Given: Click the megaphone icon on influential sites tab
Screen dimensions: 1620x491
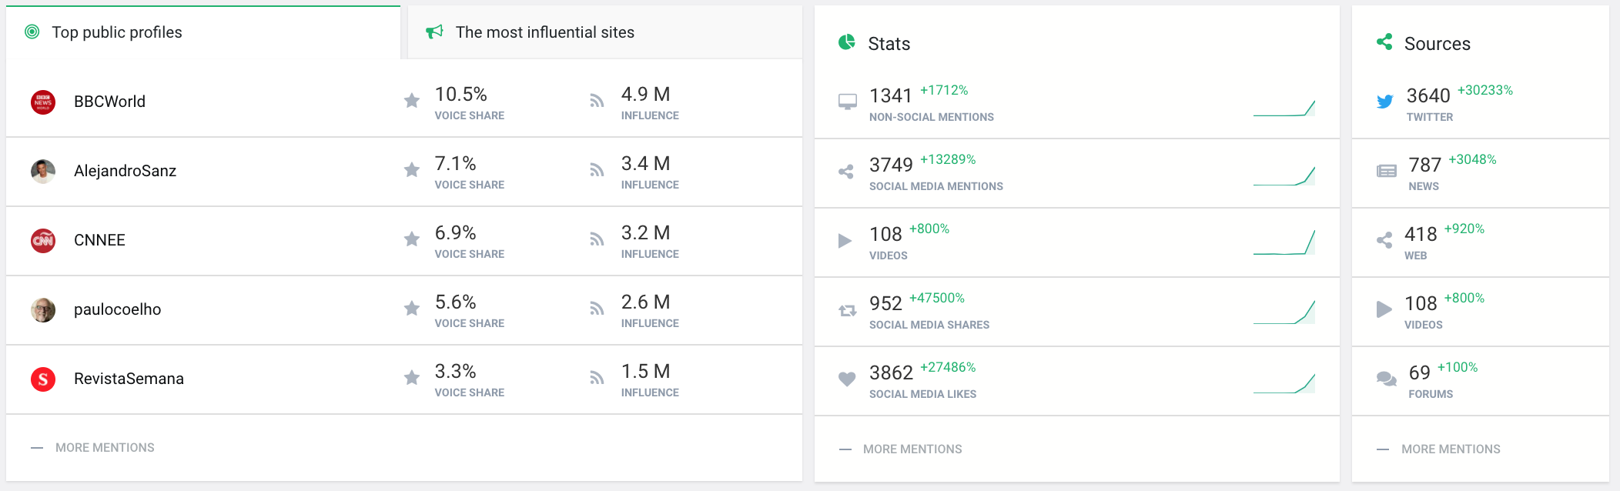Looking at the screenshot, I should pos(434,32).
